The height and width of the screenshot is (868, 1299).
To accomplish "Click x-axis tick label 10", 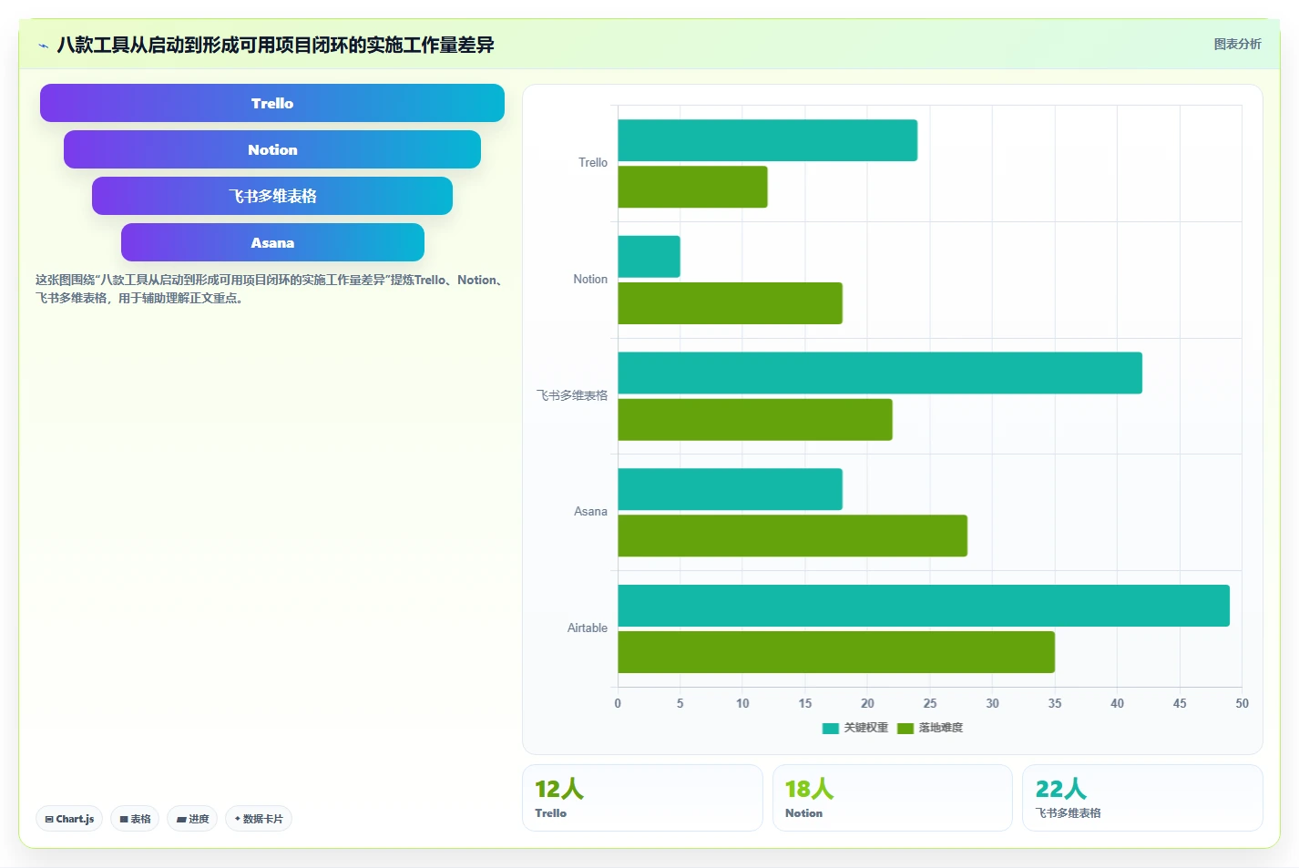I will coord(742,703).
